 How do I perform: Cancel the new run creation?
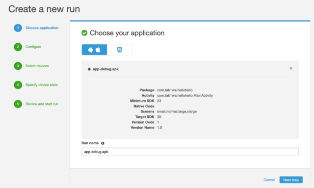[x=269, y=180]
